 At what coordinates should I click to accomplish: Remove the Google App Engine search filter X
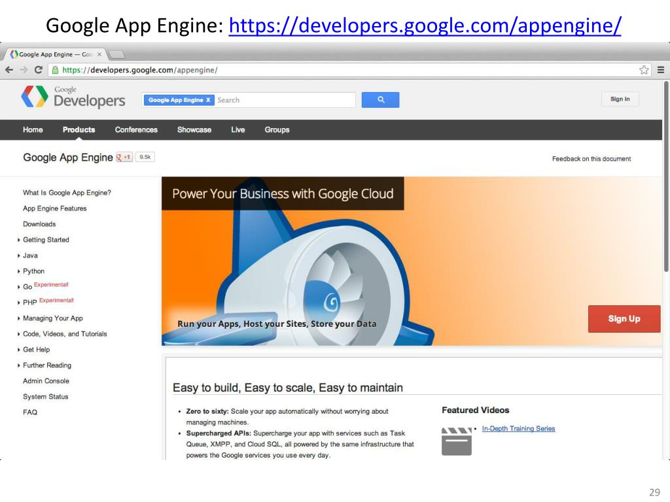coord(208,100)
